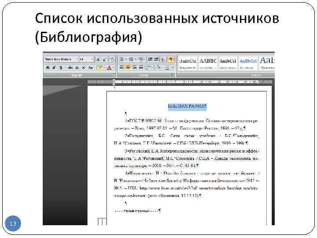Viewport: 317px width, 238px height.
Task: Click the ruler indent marker
Action: [x=114, y=82]
